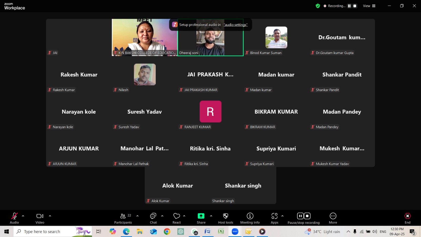This screenshot has width=421, height=237.
Task: Open WhatsApp from taskbar
Action: click(x=194, y=231)
